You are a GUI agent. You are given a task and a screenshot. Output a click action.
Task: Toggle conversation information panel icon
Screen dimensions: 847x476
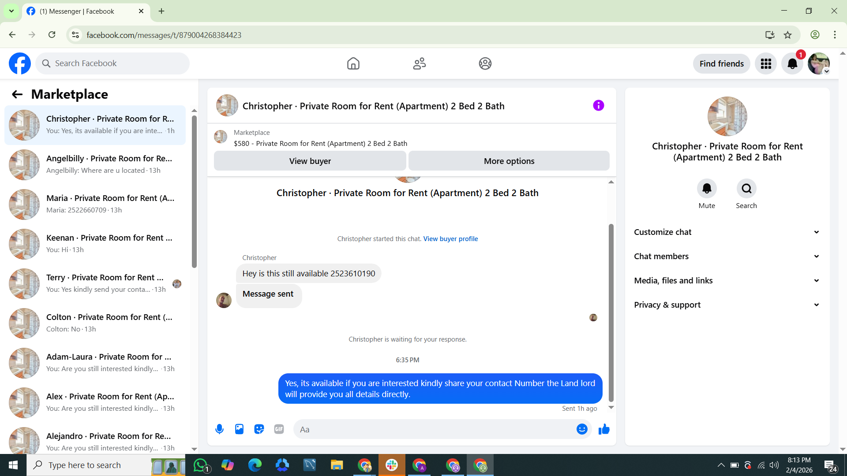coord(598,105)
